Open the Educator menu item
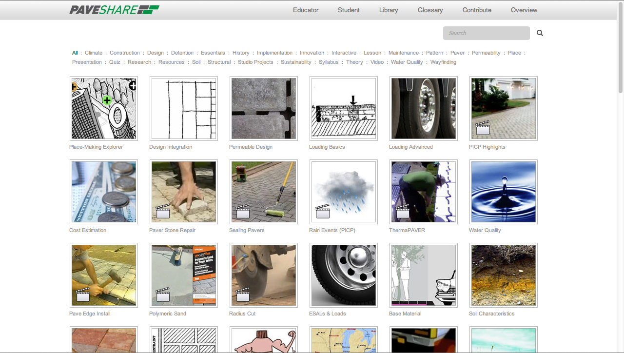Screen dimensions: 624x353 click(x=306, y=10)
